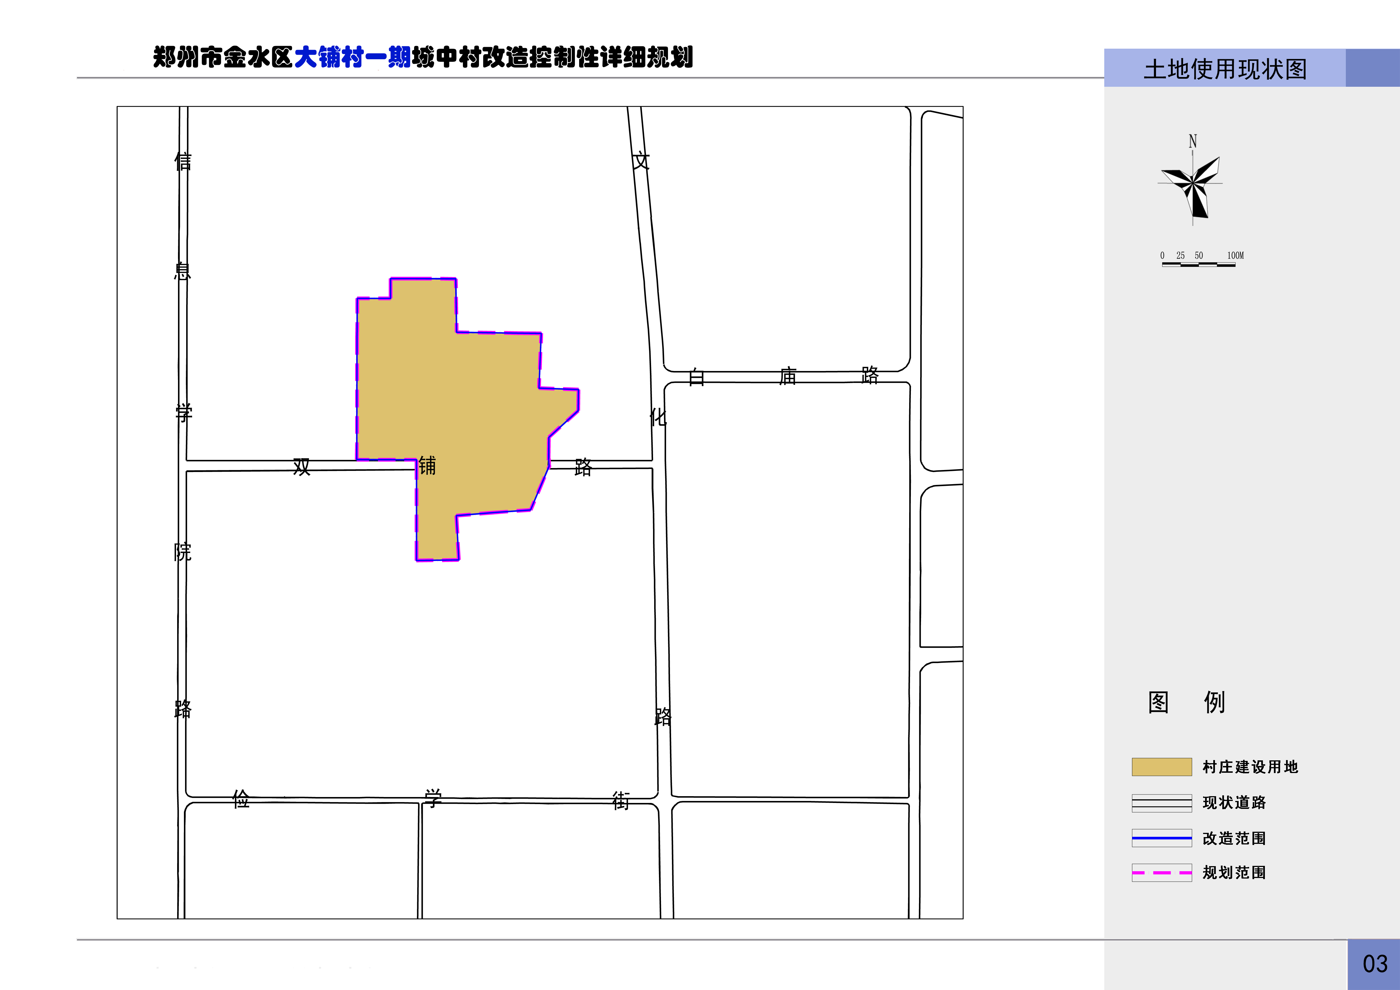Click the blue 改造范围 legend line symbol
Screen dimensions: 1400x990
tap(1162, 838)
